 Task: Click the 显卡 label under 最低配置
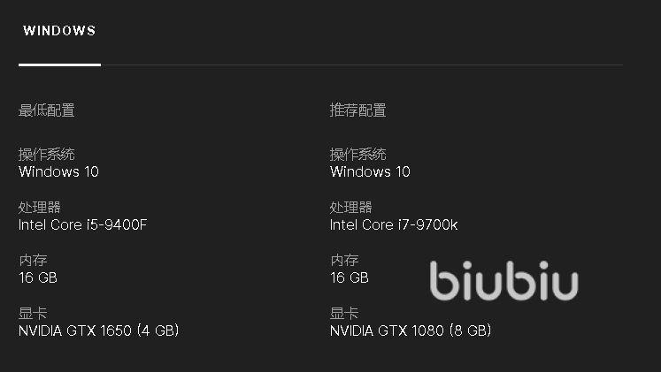click(32, 314)
